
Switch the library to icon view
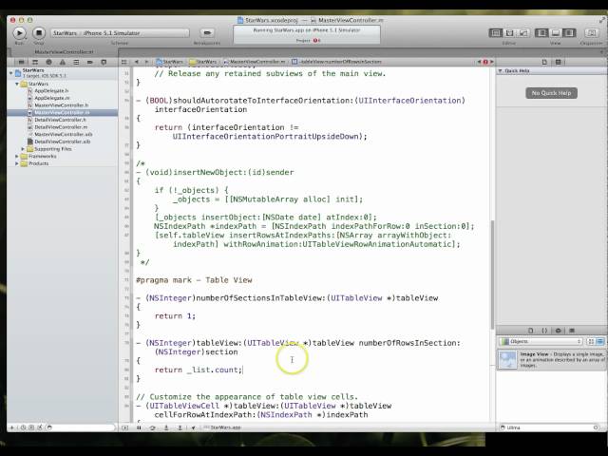(591, 342)
